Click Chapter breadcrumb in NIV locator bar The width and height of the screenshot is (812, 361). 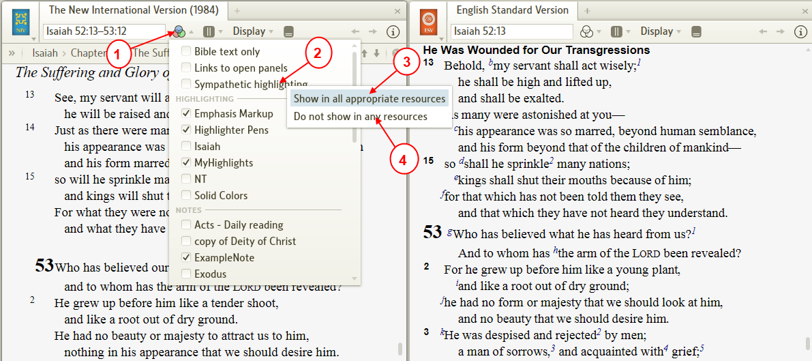pyautogui.click(x=90, y=53)
